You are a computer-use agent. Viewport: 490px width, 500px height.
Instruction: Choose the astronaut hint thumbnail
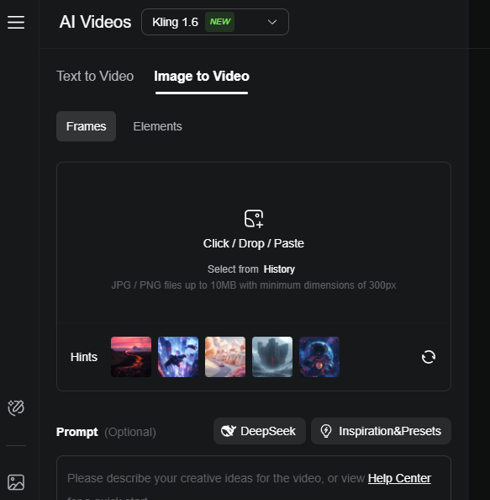coord(319,357)
